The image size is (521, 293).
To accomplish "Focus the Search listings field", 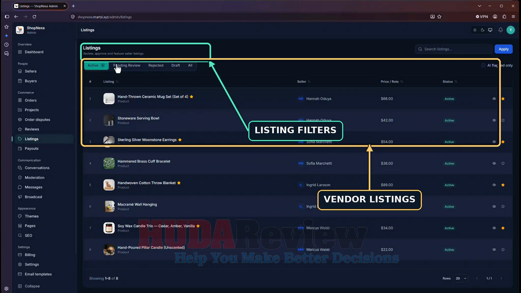I will pyautogui.click(x=453, y=49).
